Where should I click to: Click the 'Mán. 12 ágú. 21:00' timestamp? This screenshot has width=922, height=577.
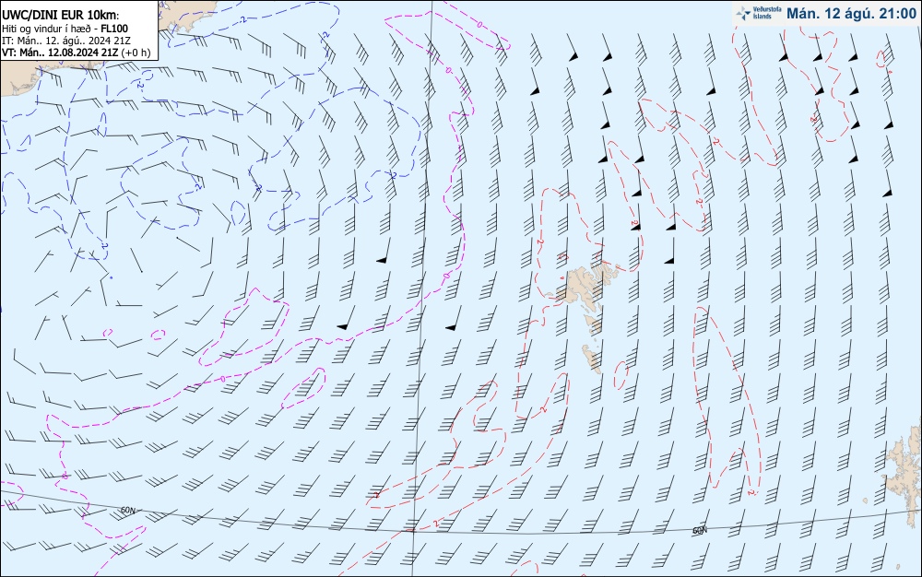tap(851, 14)
